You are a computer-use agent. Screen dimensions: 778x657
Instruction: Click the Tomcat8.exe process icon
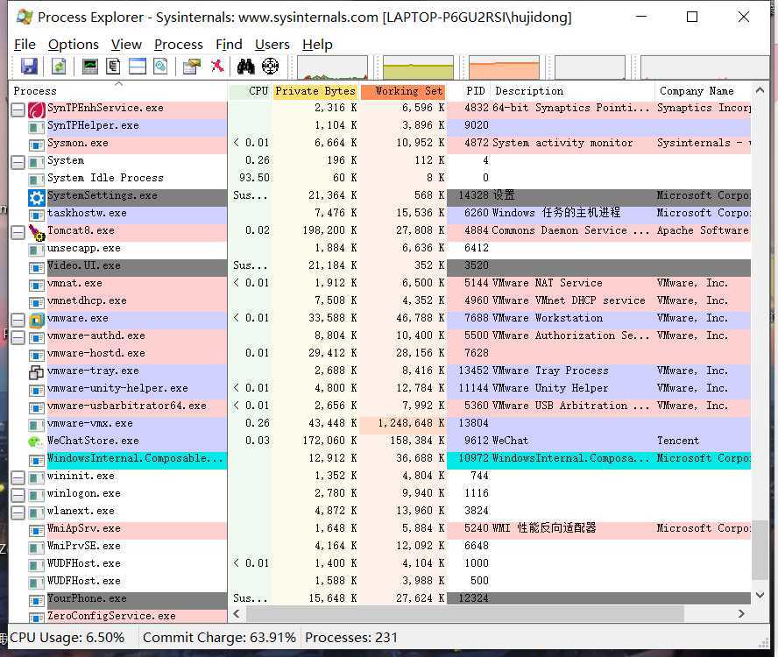click(36, 232)
